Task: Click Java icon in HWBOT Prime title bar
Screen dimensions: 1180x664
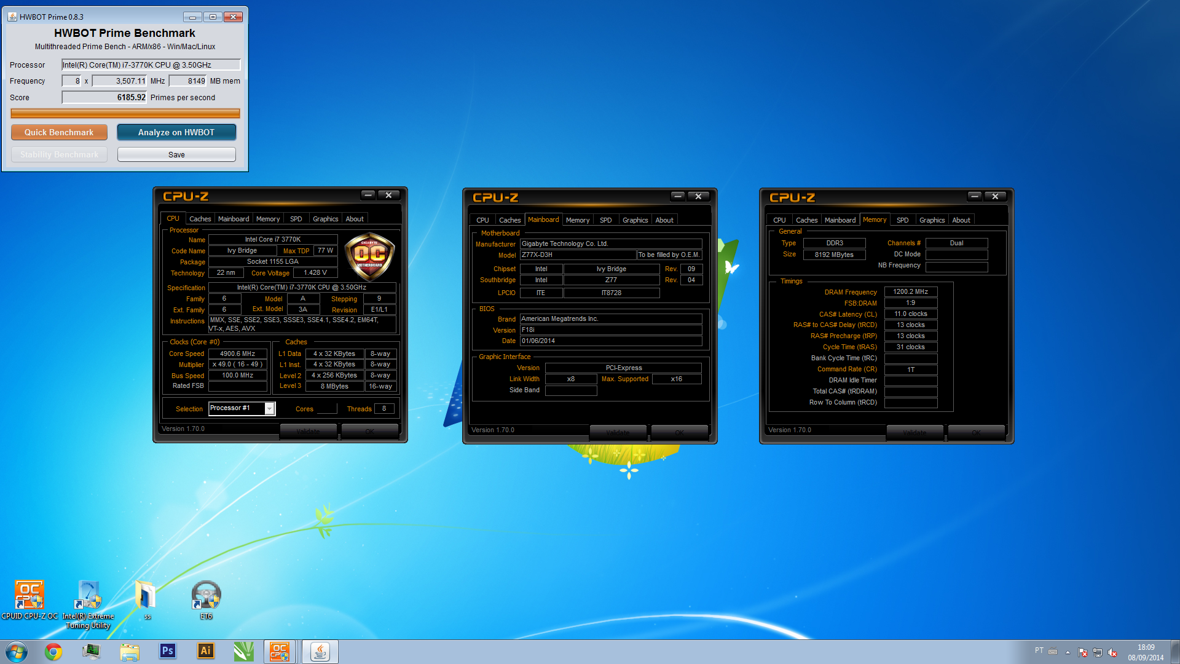Action: 12,17
